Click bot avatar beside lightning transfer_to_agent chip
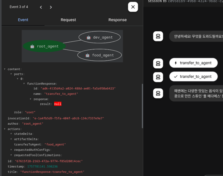223x176 pixels. (x=158, y=63)
